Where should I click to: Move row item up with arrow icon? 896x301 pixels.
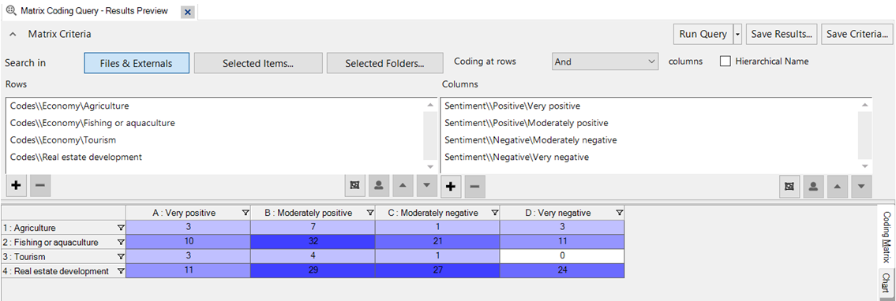[x=403, y=186]
